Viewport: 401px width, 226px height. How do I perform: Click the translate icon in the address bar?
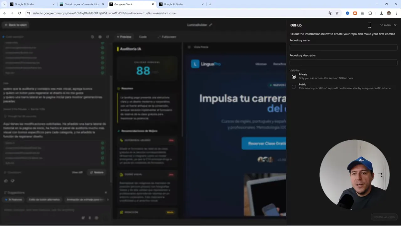coord(330,13)
